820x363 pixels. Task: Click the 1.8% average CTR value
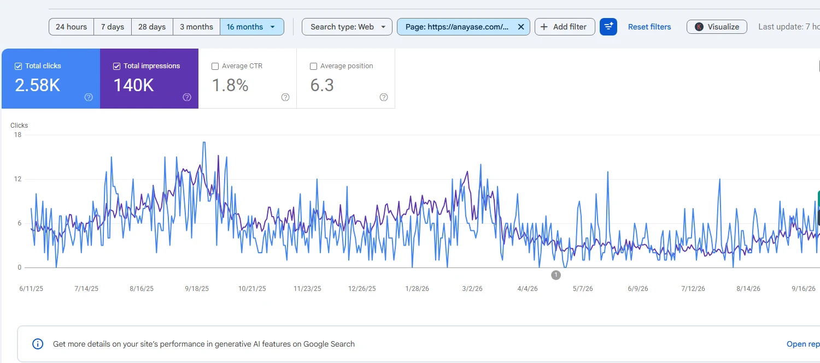tap(230, 85)
